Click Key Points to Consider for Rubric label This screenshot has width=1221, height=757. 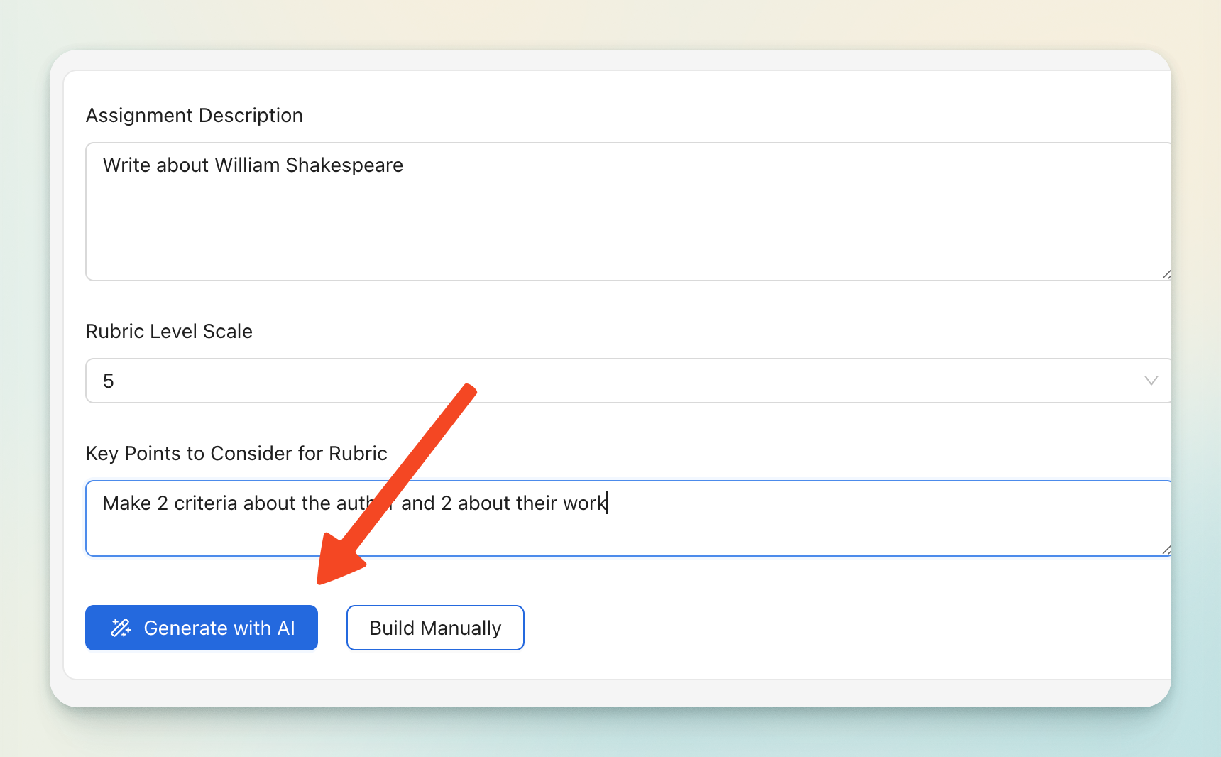[x=236, y=453]
